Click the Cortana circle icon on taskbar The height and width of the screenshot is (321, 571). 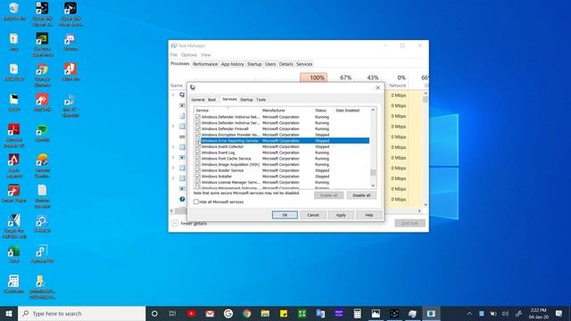[x=154, y=313]
